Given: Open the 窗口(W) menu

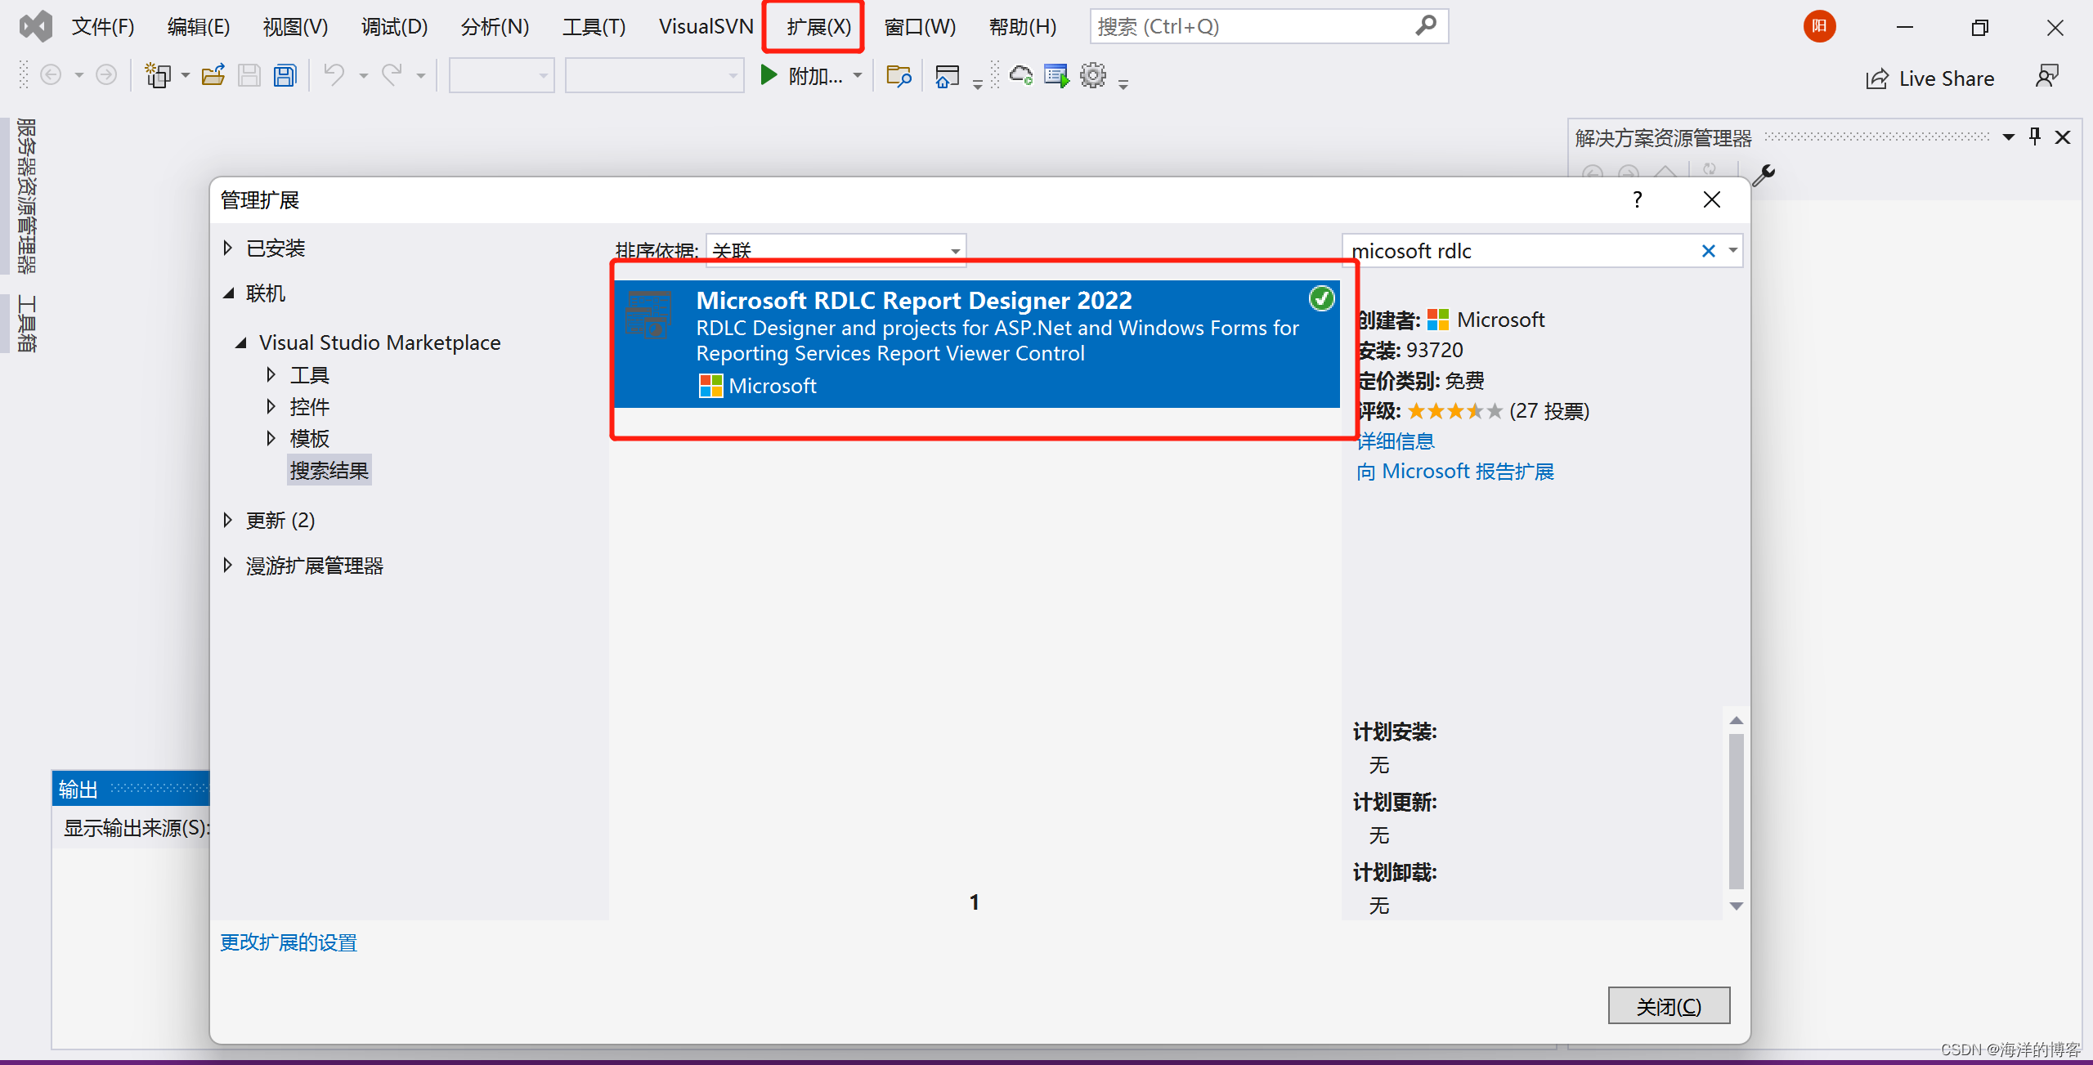Looking at the screenshot, I should [920, 27].
